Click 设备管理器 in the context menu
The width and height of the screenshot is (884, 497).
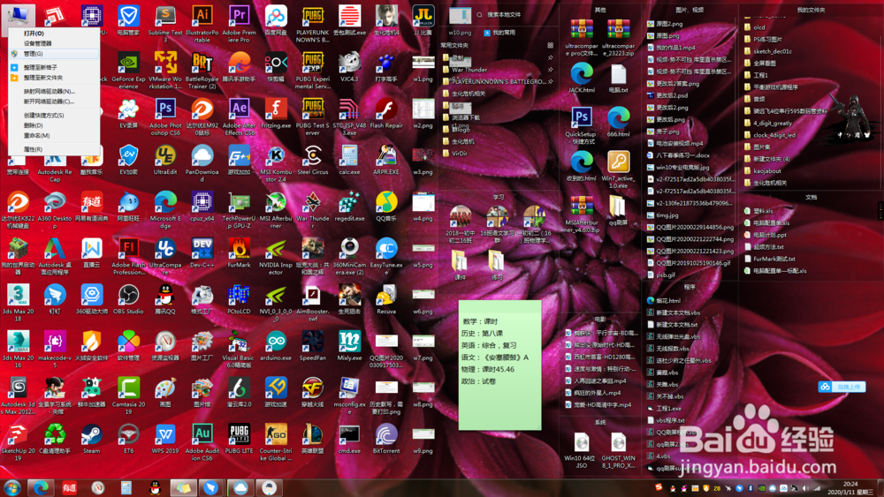[54, 43]
